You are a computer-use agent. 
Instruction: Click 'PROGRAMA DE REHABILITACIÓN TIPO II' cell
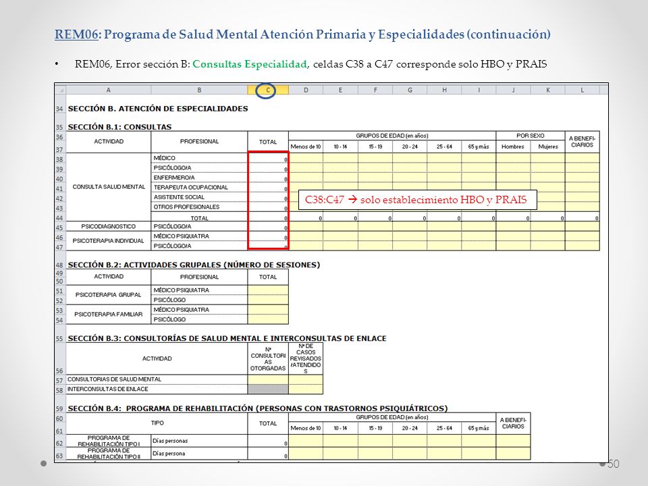tap(109, 454)
